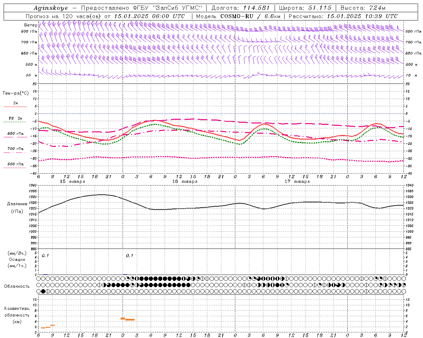Click the (гПа) unit under Давление
This screenshot has width=423, height=338.
(17, 212)
